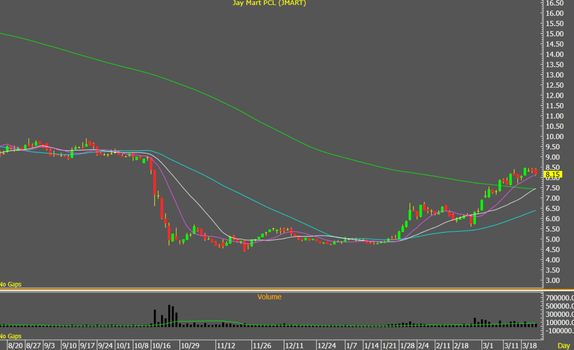The image size is (574, 350).
Task: Click the 300000.0 volume axis label
Action: click(560, 314)
